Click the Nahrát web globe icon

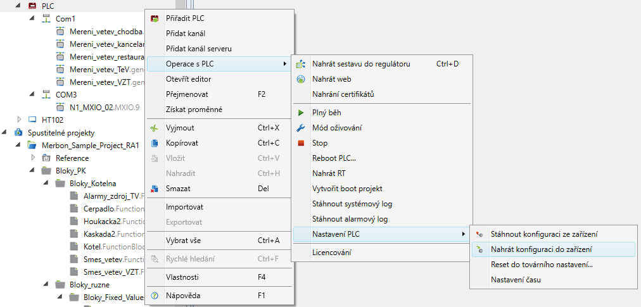click(301, 79)
